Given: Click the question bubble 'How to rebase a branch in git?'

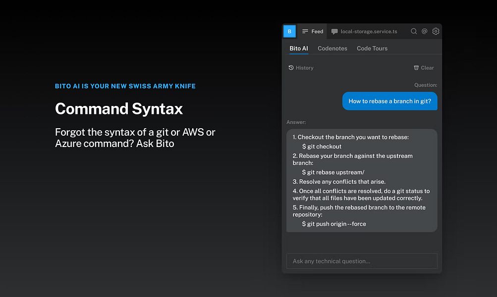Looking at the screenshot, I should coord(390,101).
